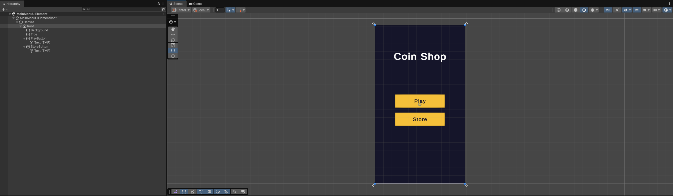The height and width of the screenshot is (196, 673).
Task: Open the scene camera settings dropdown
Action: coord(657,10)
